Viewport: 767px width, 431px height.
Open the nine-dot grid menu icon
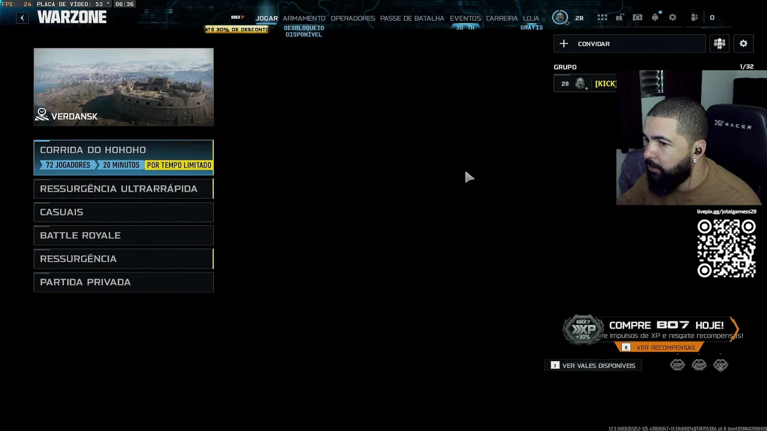click(602, 18)
